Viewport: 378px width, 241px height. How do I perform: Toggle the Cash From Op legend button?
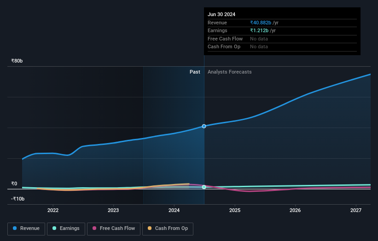[168, 229]
